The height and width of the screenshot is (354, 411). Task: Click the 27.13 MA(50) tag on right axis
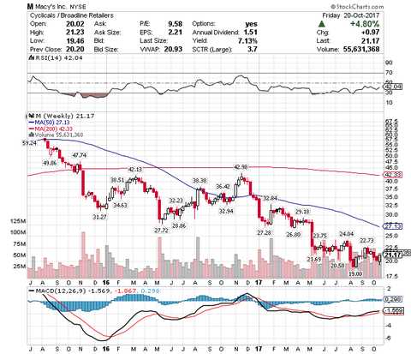tap(393, 226)
